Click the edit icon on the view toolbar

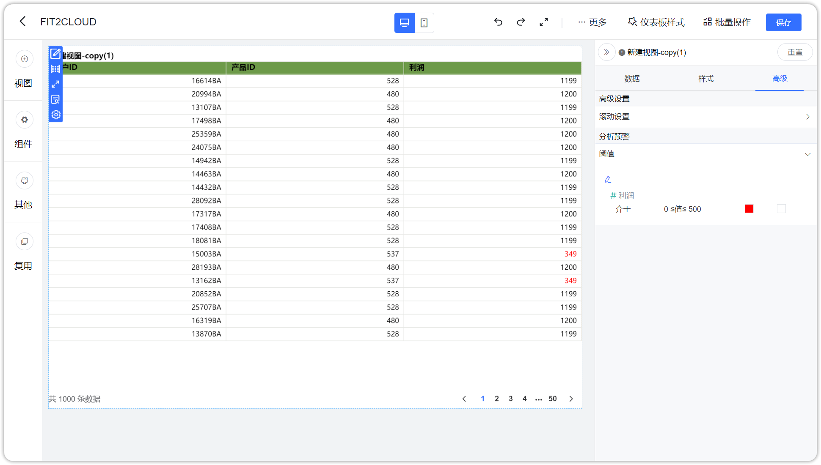pos(55,54)
